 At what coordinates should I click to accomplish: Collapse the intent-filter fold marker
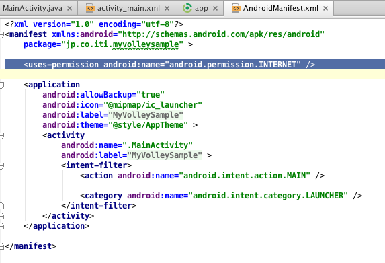click(2, 166)
